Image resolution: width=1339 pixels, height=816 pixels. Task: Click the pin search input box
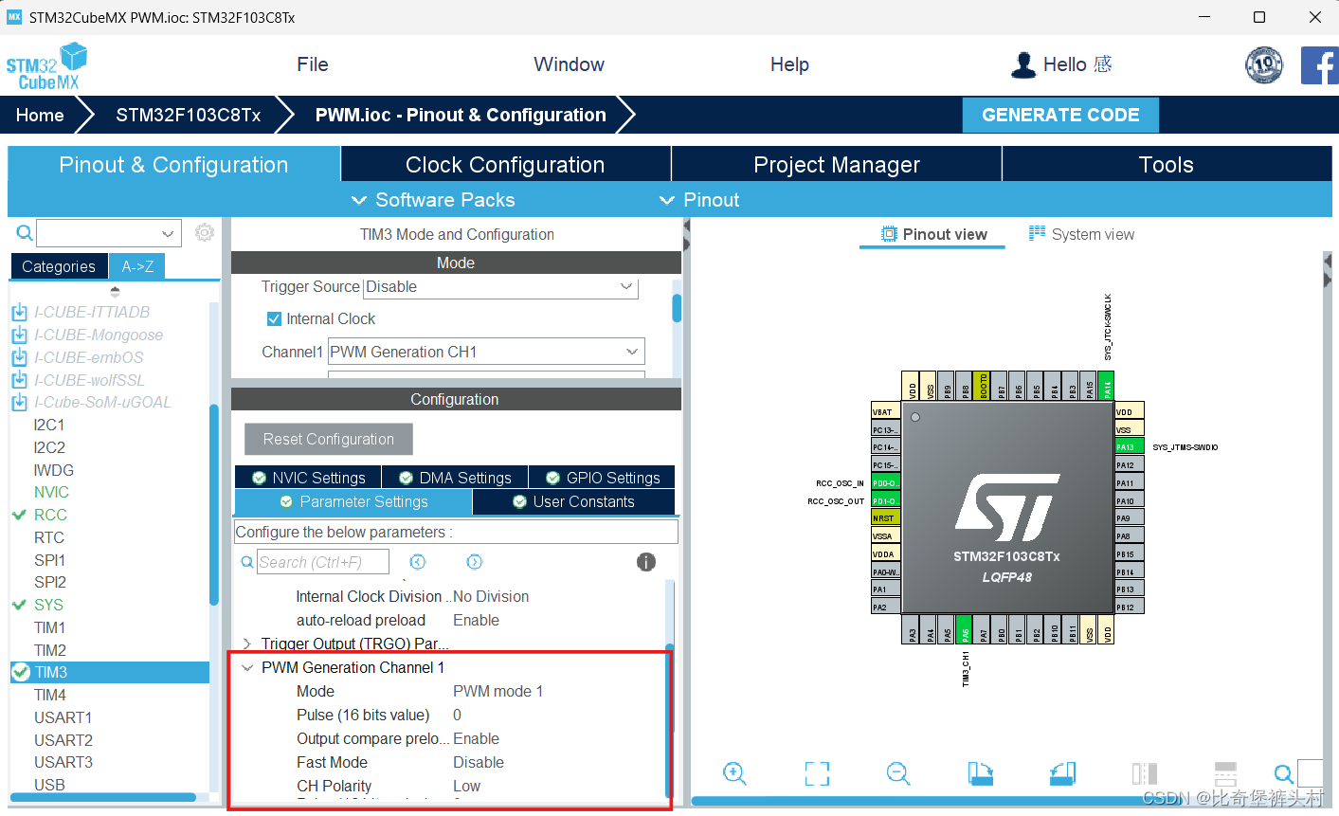1311,773
